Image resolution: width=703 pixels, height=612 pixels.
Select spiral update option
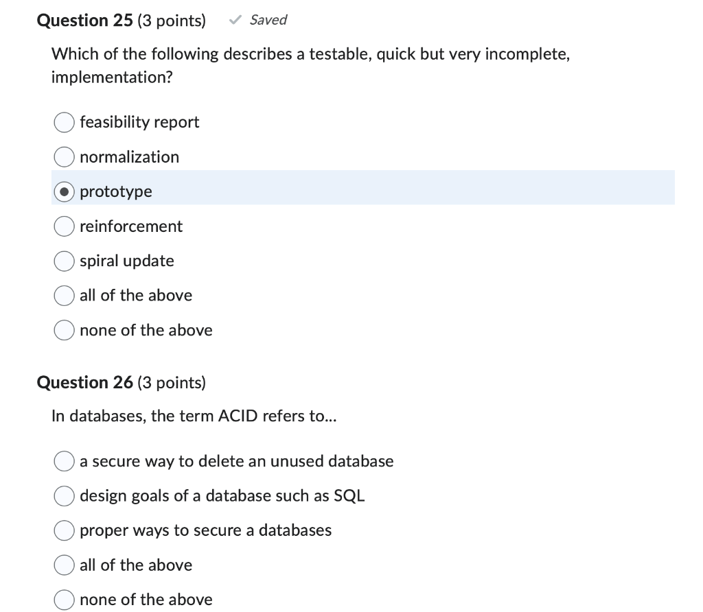[x=64, y=261]
